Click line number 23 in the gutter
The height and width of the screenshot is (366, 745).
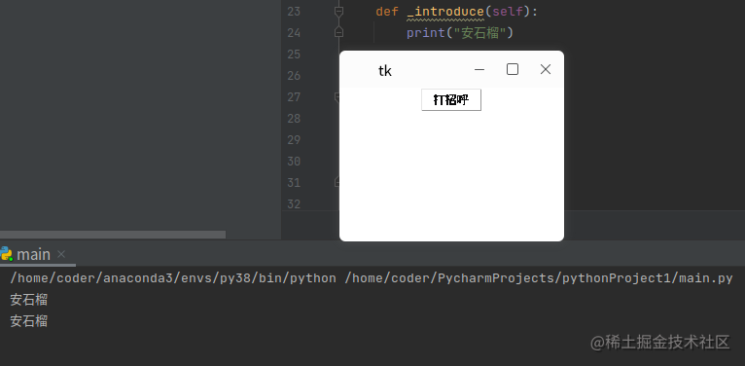point(294,12)
